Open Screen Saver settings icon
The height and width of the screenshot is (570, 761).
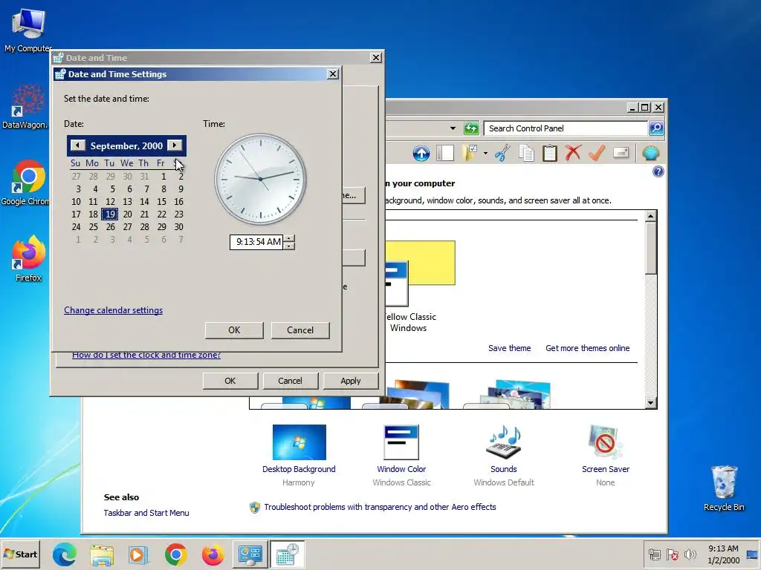(605, 442)
